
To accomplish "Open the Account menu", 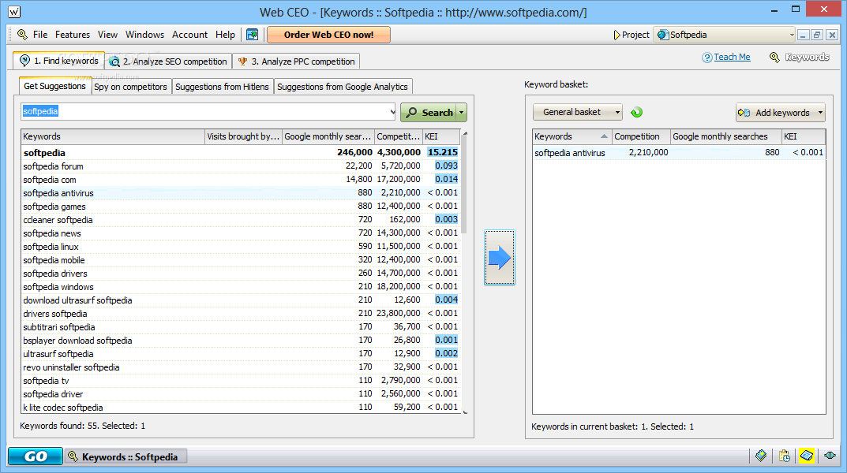I will tap(189, 35).
